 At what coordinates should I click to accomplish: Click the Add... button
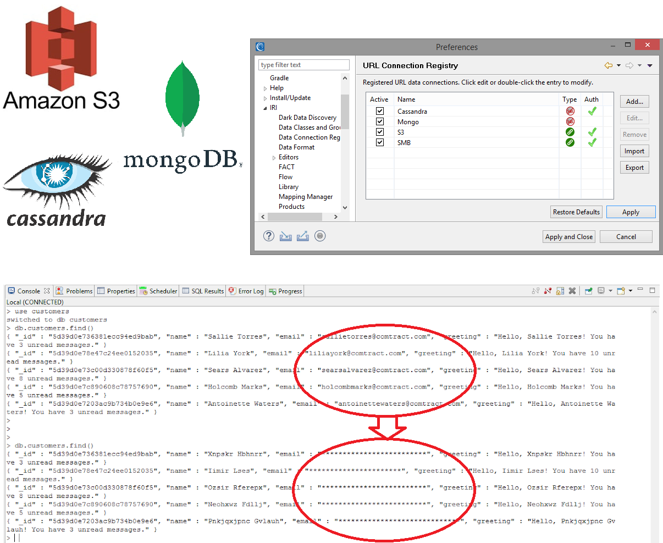click(x=634, y=102)
